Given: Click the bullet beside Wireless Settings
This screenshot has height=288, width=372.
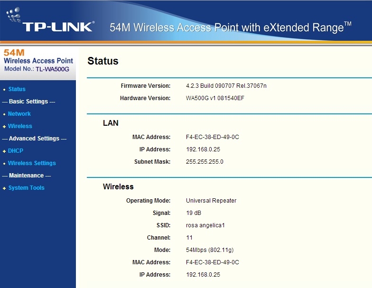Looking at the screenshot, I should (4, 164).
